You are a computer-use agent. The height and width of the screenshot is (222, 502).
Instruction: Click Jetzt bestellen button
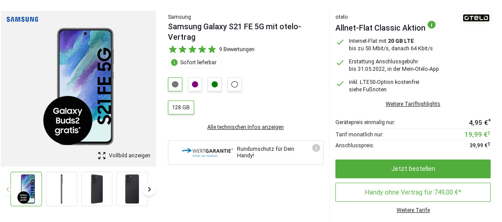coord(413,169)
